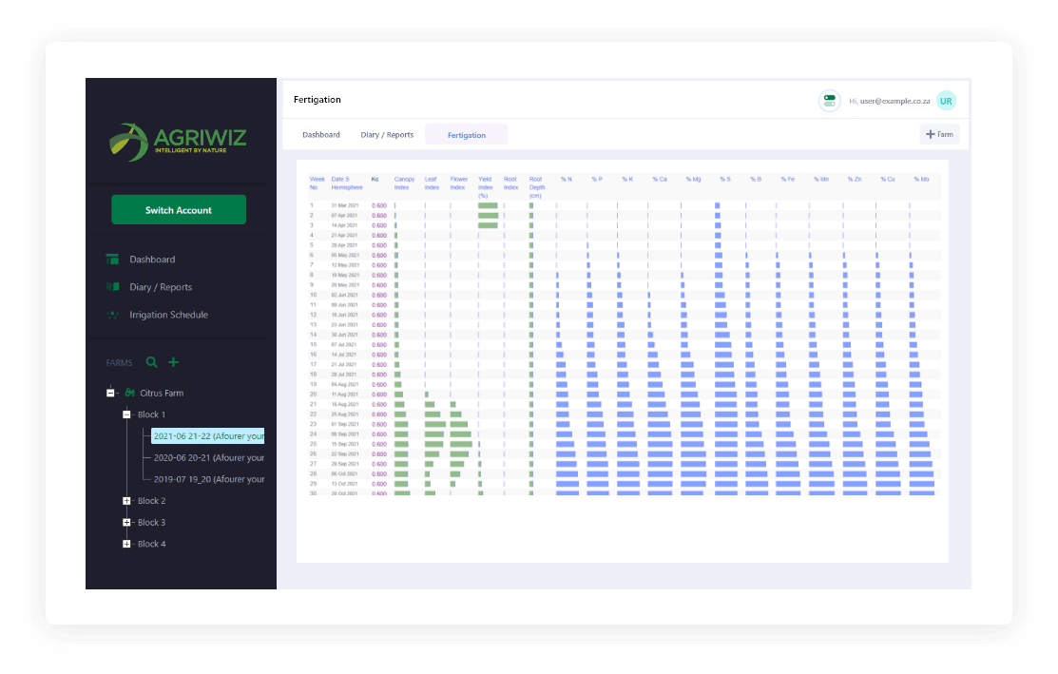Click the search farms magnifier icon
The width and height of the screenshot is (1058, 674).
(152, 362)
